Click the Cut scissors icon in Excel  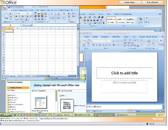(10, 14)
